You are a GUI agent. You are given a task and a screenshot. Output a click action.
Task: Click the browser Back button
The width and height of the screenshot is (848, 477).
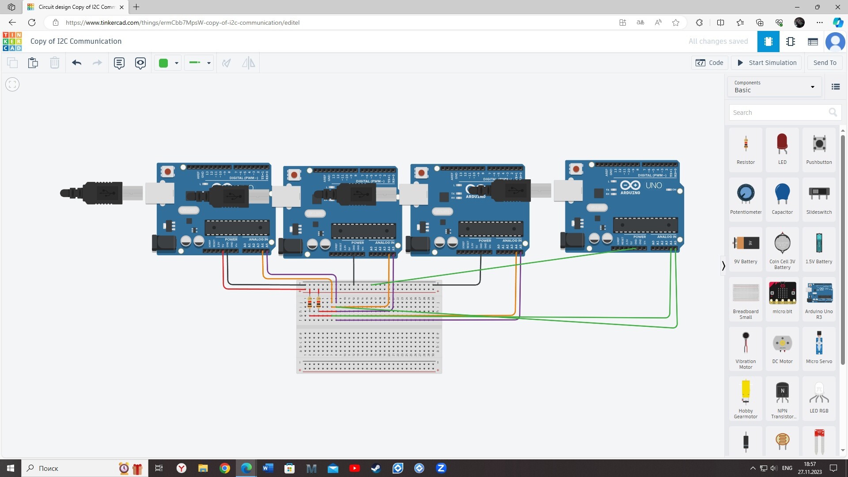coord(12,23)
